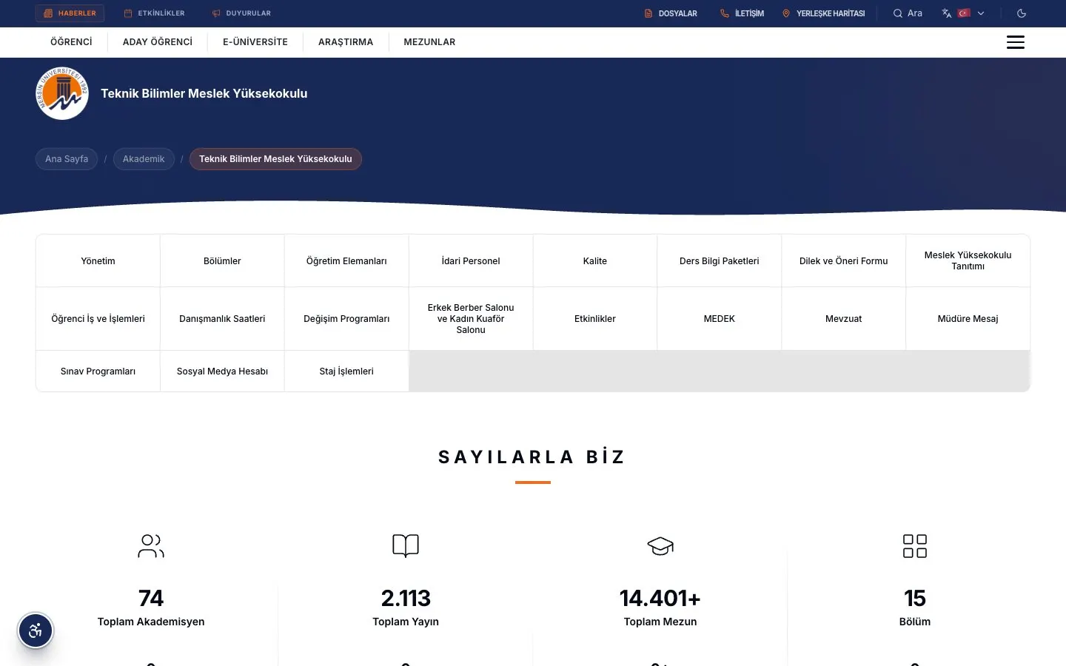This screenshot has height=666, width=1066.
Task: Open ETKİNLİKLER in the top bar
Action: 155,13
